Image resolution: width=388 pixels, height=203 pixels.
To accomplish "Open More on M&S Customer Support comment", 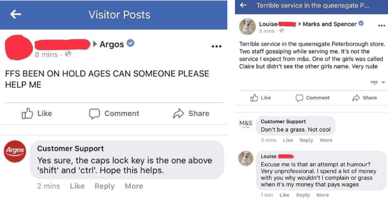I will point(326,140).
